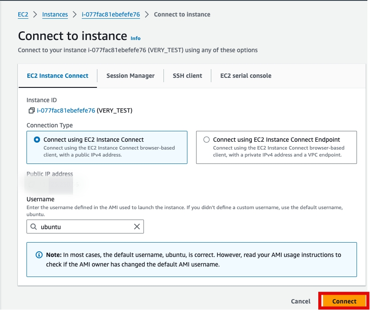Select Connect using EC2 Instance Connect radio button
This screenshot has height=310, width=370.
[x=37, y=140]
